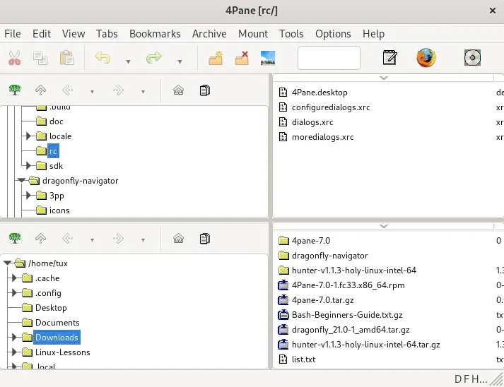Click the toolbar text input field
Viewport: 504px width, 387px height.
pos(329,58)
